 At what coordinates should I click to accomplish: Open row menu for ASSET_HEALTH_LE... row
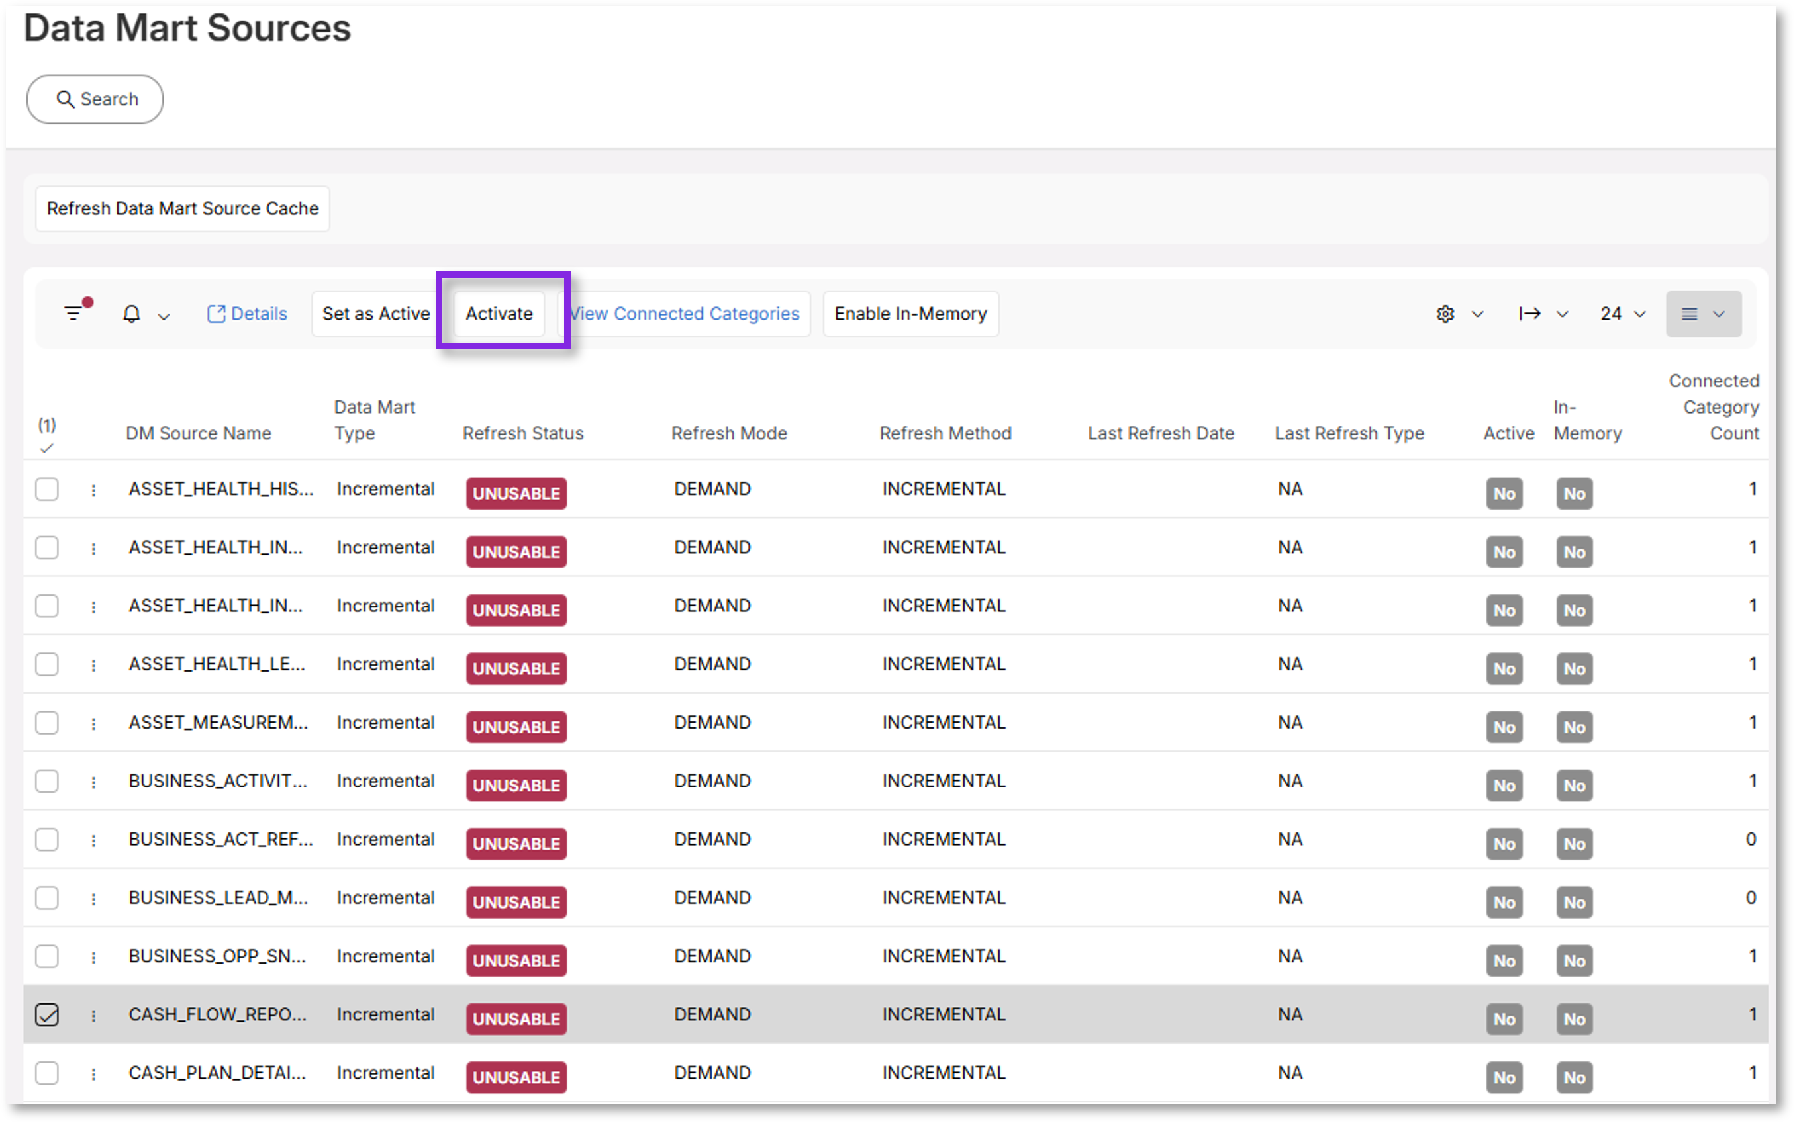pyautogui.click(x=93, y=666)
